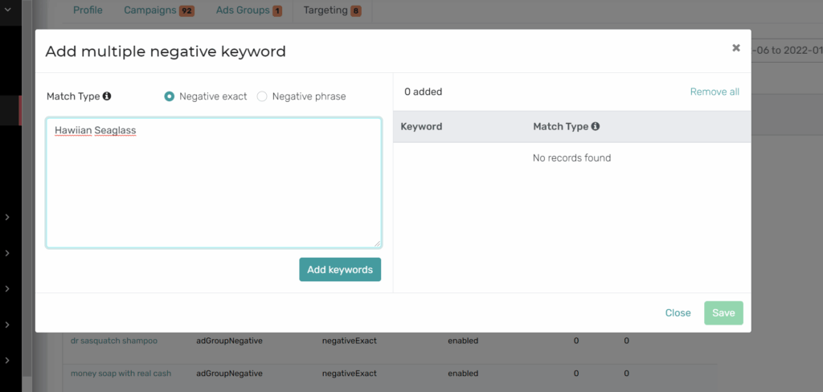Image resolution: width=823 pixels, height=392 pixels.
Task: Click the Match Type column header text
Action: coord(560,126)
